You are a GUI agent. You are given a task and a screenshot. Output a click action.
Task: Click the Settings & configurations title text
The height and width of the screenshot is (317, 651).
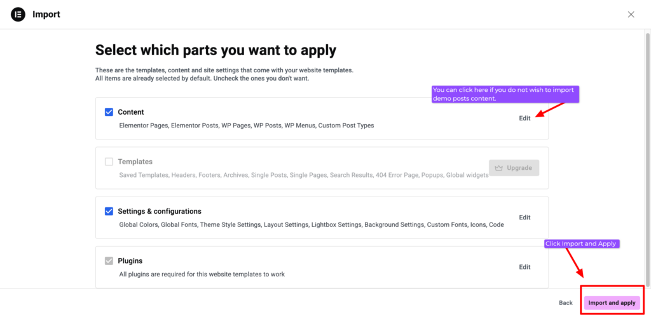point(160,211)
